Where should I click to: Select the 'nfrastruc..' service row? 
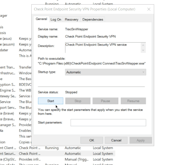(8, 73)
